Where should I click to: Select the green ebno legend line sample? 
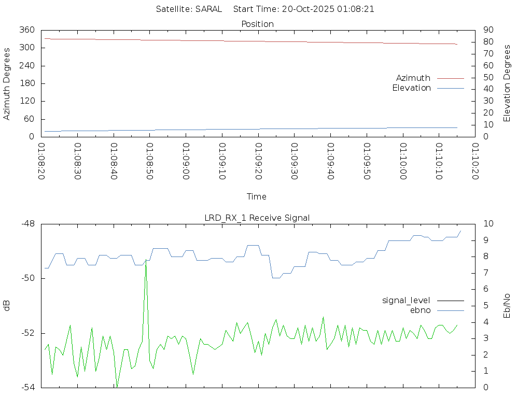pos(450,310)
